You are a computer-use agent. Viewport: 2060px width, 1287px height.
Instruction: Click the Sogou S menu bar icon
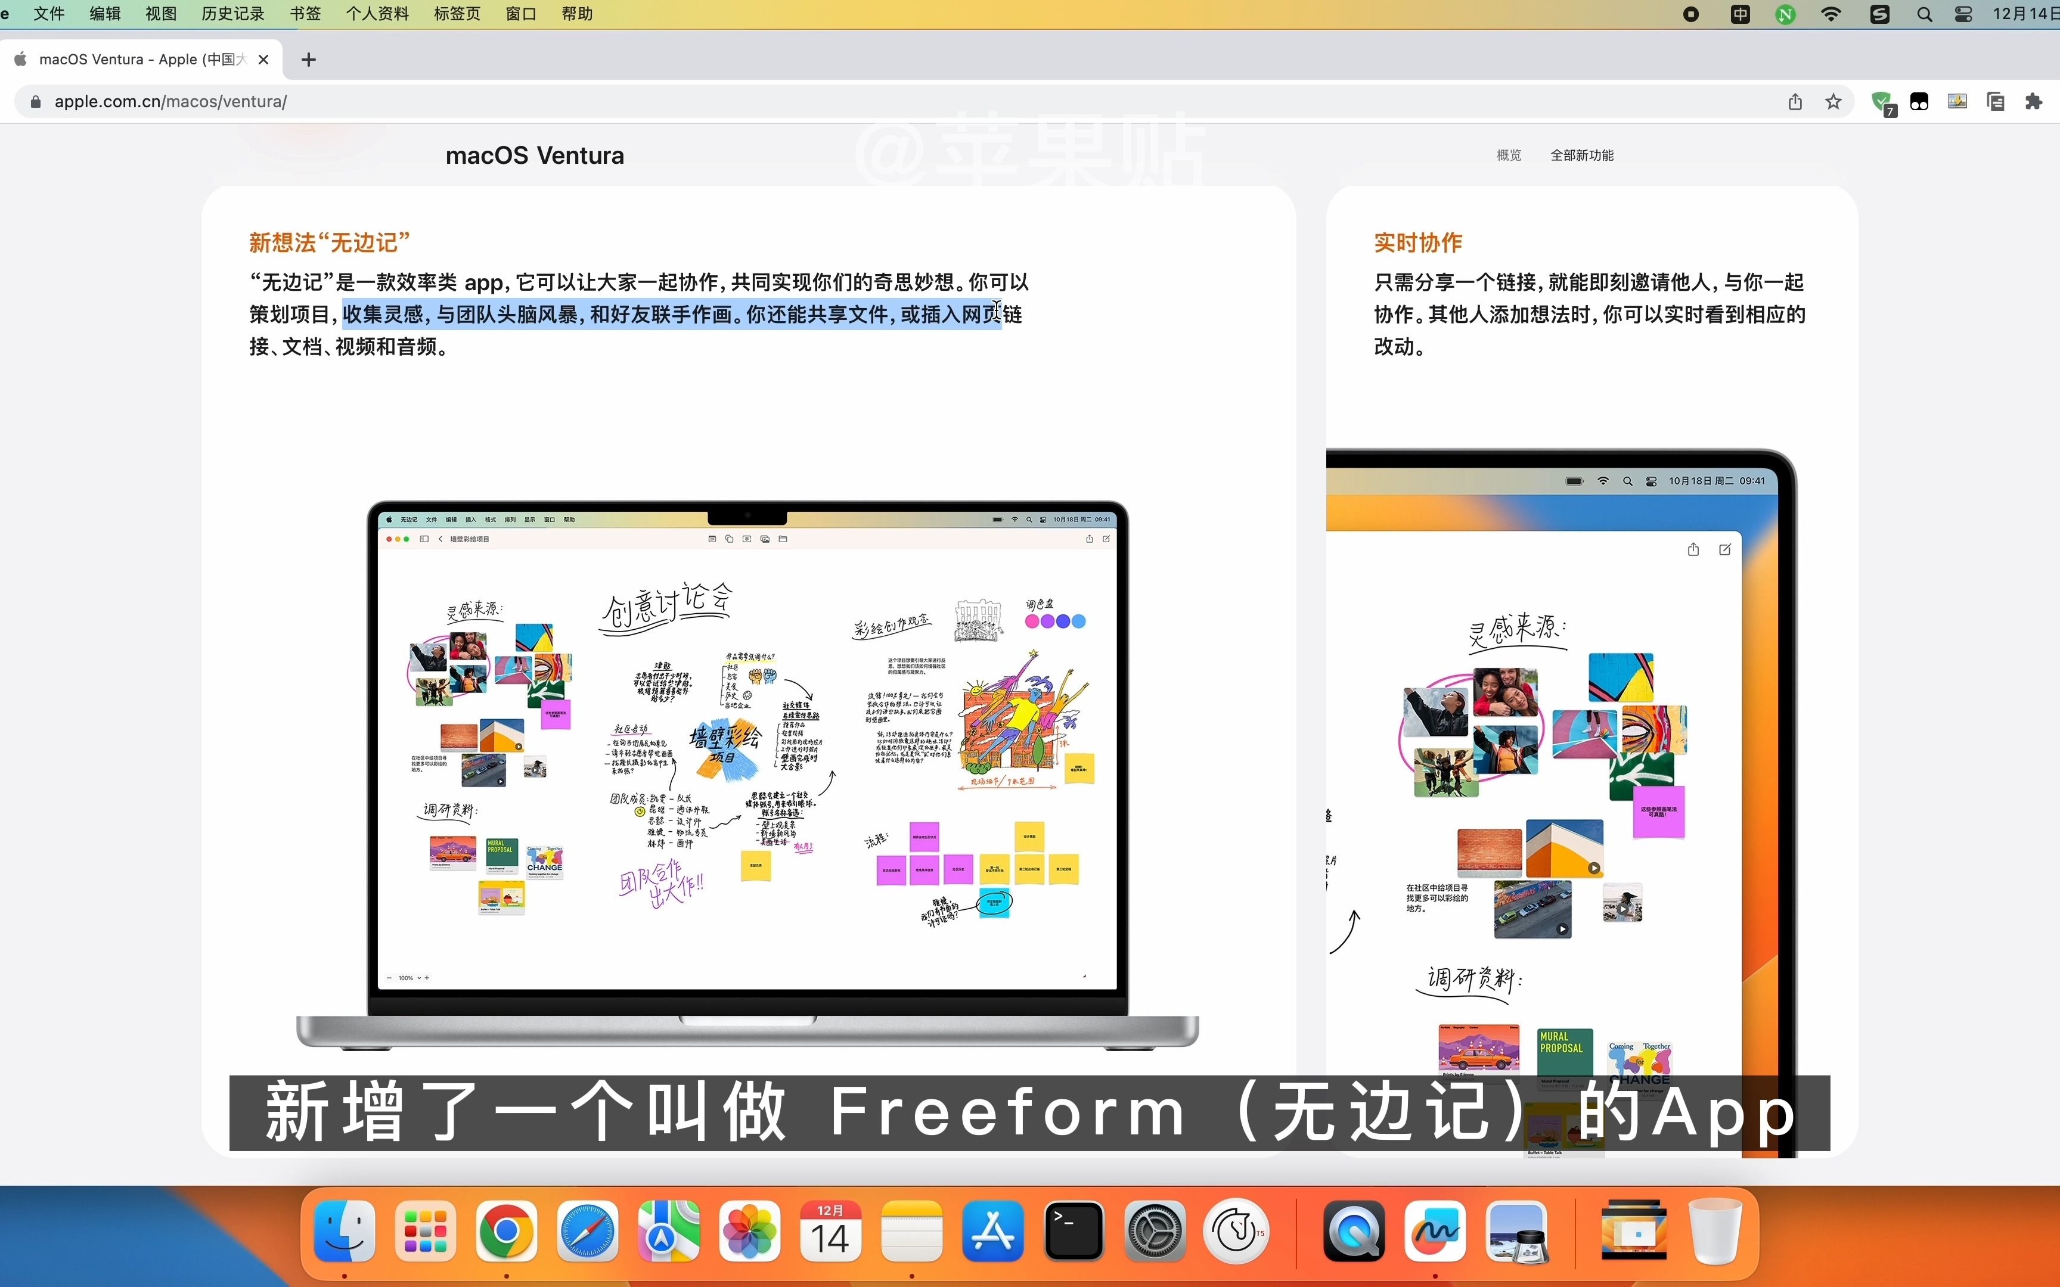click(x=1879, y=14)
